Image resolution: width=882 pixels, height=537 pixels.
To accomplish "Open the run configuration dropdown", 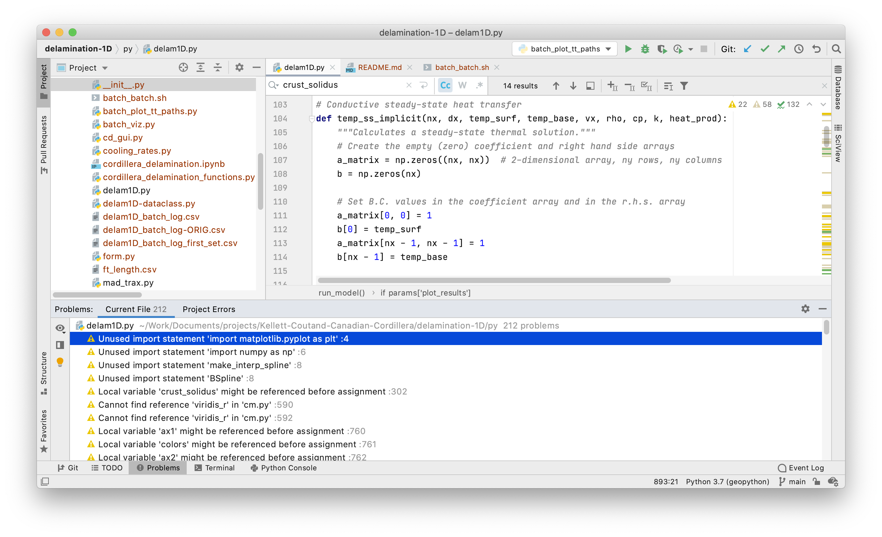I will click(x=565, y=49).
